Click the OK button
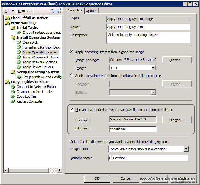 coord(97,179)
